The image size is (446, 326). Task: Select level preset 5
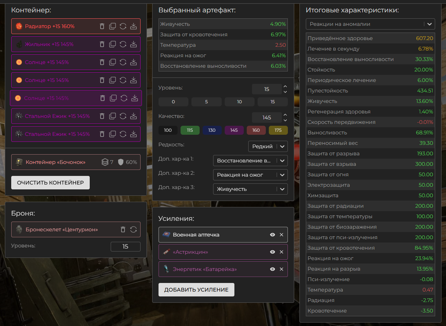click(x=206, y=102)
